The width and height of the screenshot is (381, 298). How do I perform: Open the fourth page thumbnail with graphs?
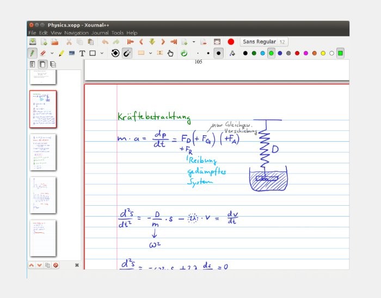[43, 194]
